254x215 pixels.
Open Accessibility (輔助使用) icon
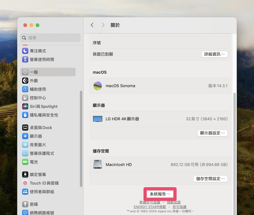pos(25,89)
